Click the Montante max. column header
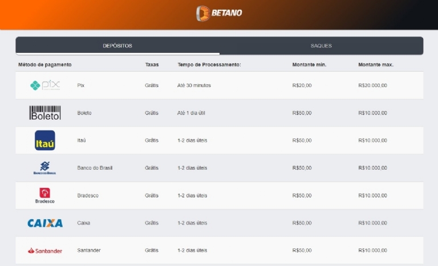The height and width of the screenshot is (266, 438). [x=375, y=64]
